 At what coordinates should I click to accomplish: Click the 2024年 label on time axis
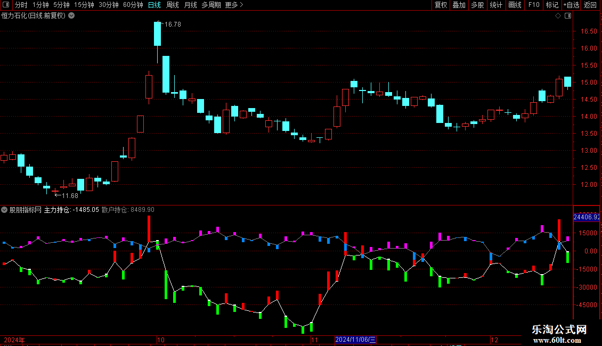14,340
